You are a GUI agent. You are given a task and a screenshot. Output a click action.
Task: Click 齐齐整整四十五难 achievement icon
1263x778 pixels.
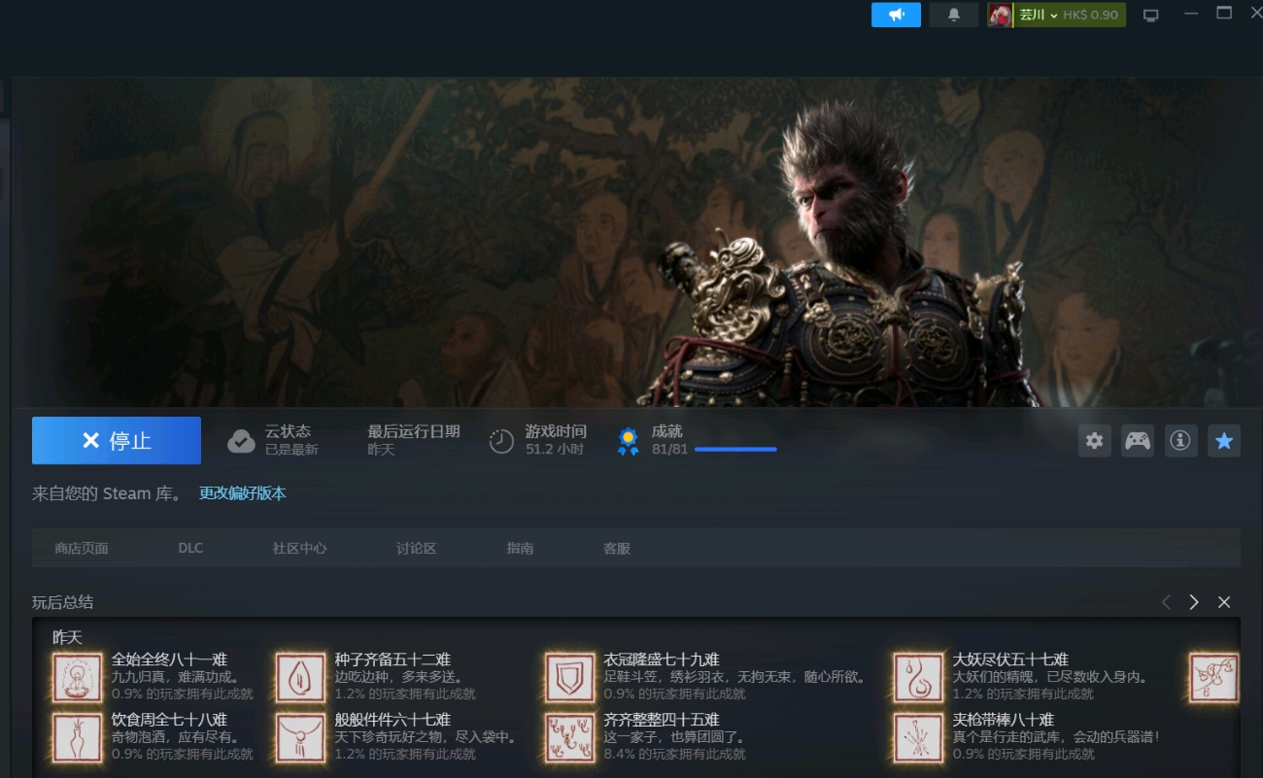(569, 737)
